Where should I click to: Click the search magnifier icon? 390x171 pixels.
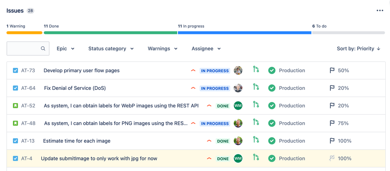[x=43, y=48]
